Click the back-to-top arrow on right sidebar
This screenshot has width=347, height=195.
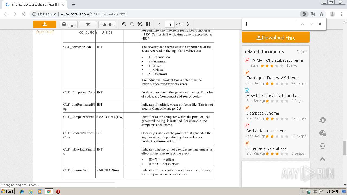pyautogui.click(x=323, y=159)
